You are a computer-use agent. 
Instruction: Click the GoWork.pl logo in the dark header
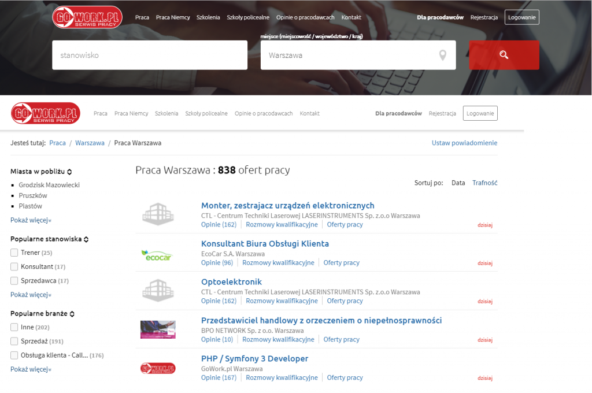coord(87,17)
